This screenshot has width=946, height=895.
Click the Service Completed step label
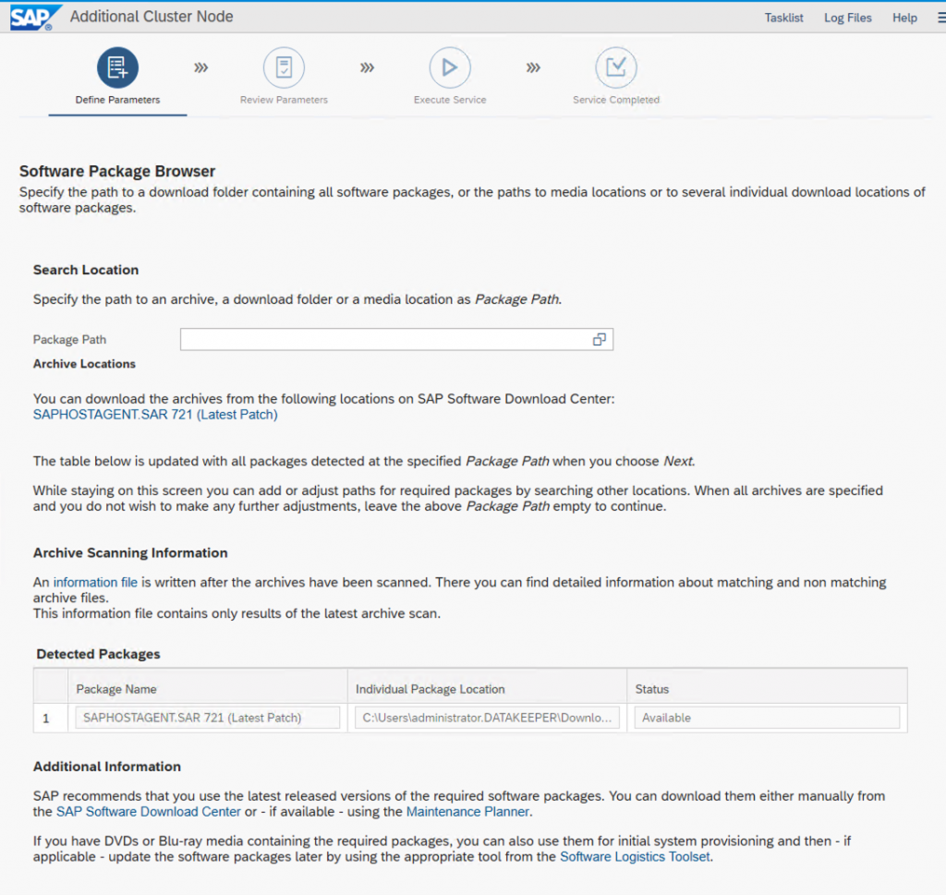pyautogui.click(x=616, y=100)
